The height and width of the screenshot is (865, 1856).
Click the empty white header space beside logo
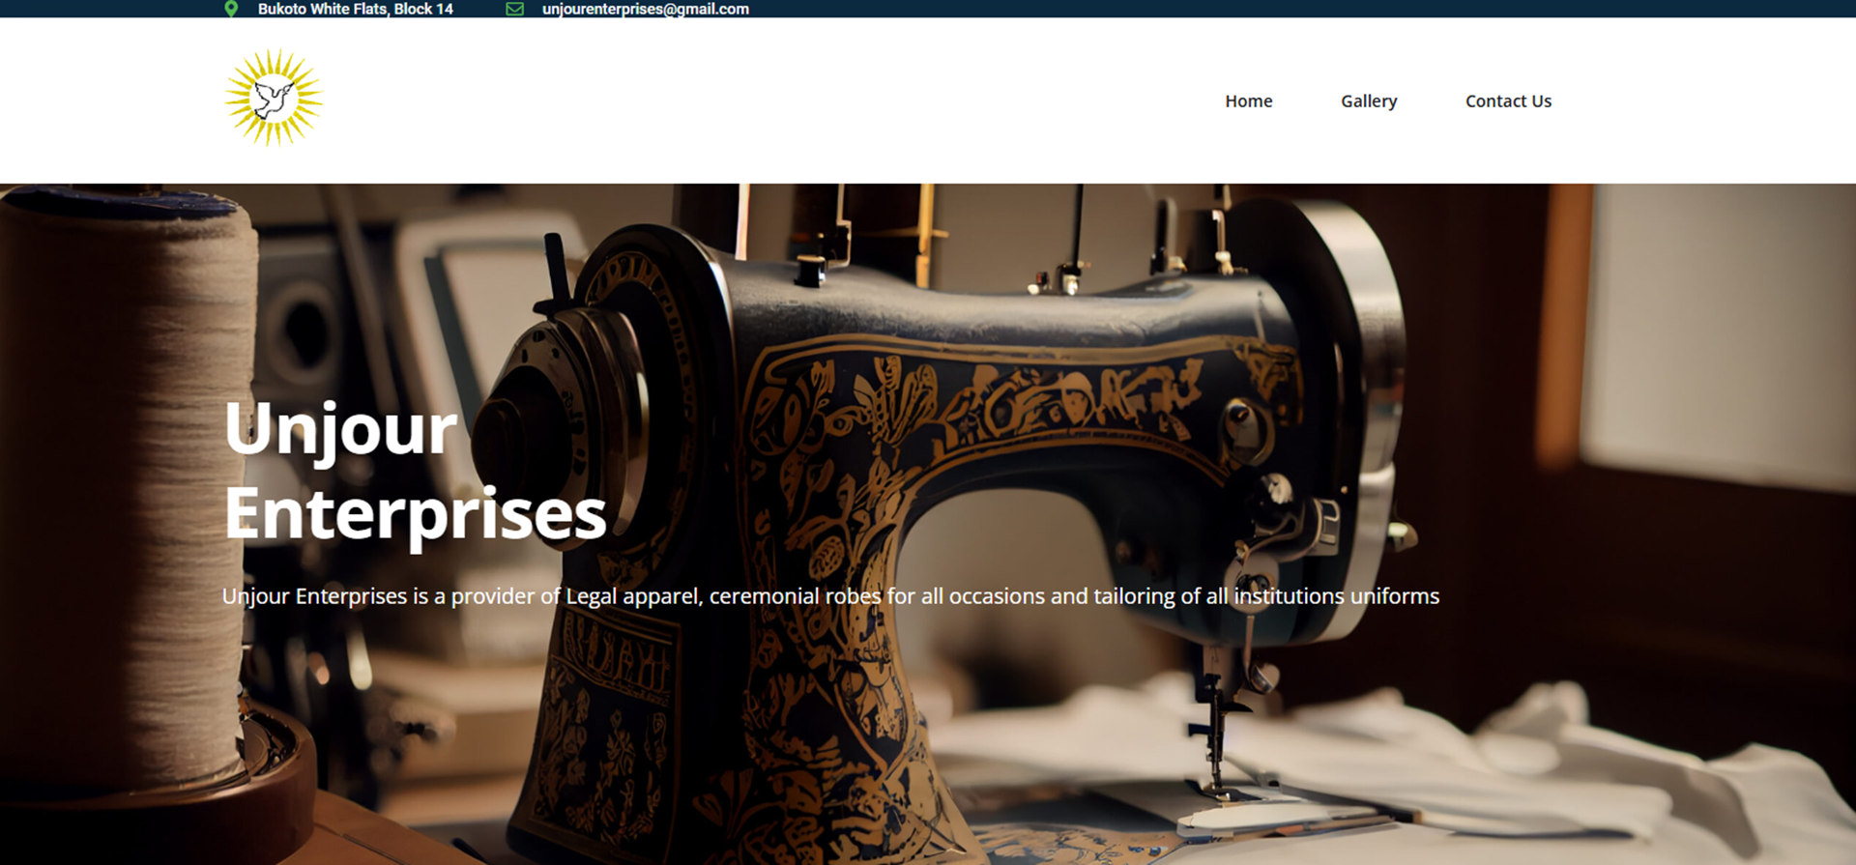point(754,101)
